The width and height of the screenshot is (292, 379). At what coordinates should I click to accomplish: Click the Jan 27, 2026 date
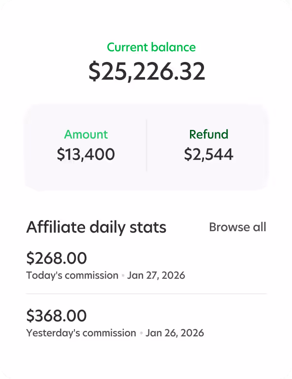[156, 275]
